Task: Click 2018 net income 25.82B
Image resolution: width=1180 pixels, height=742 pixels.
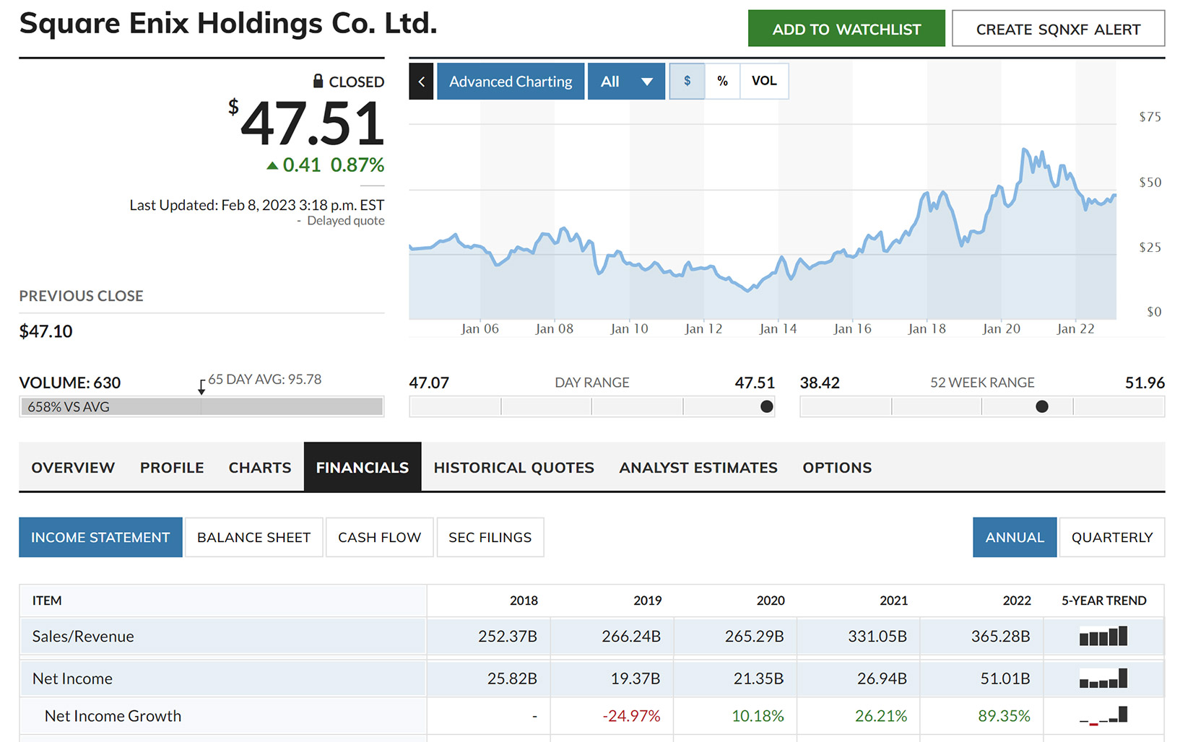Action: tap(512, 678)
